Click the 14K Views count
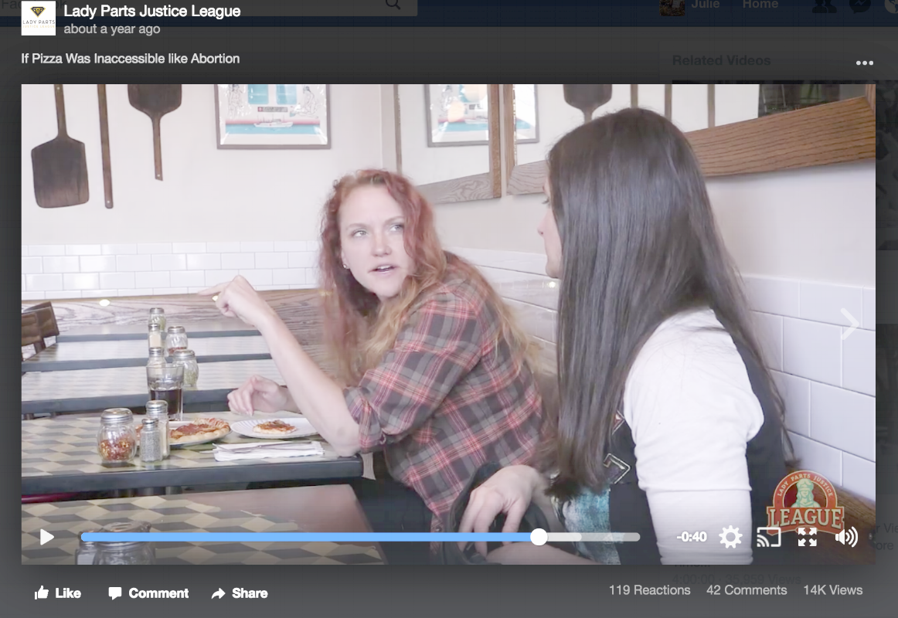 click(833, 590)
